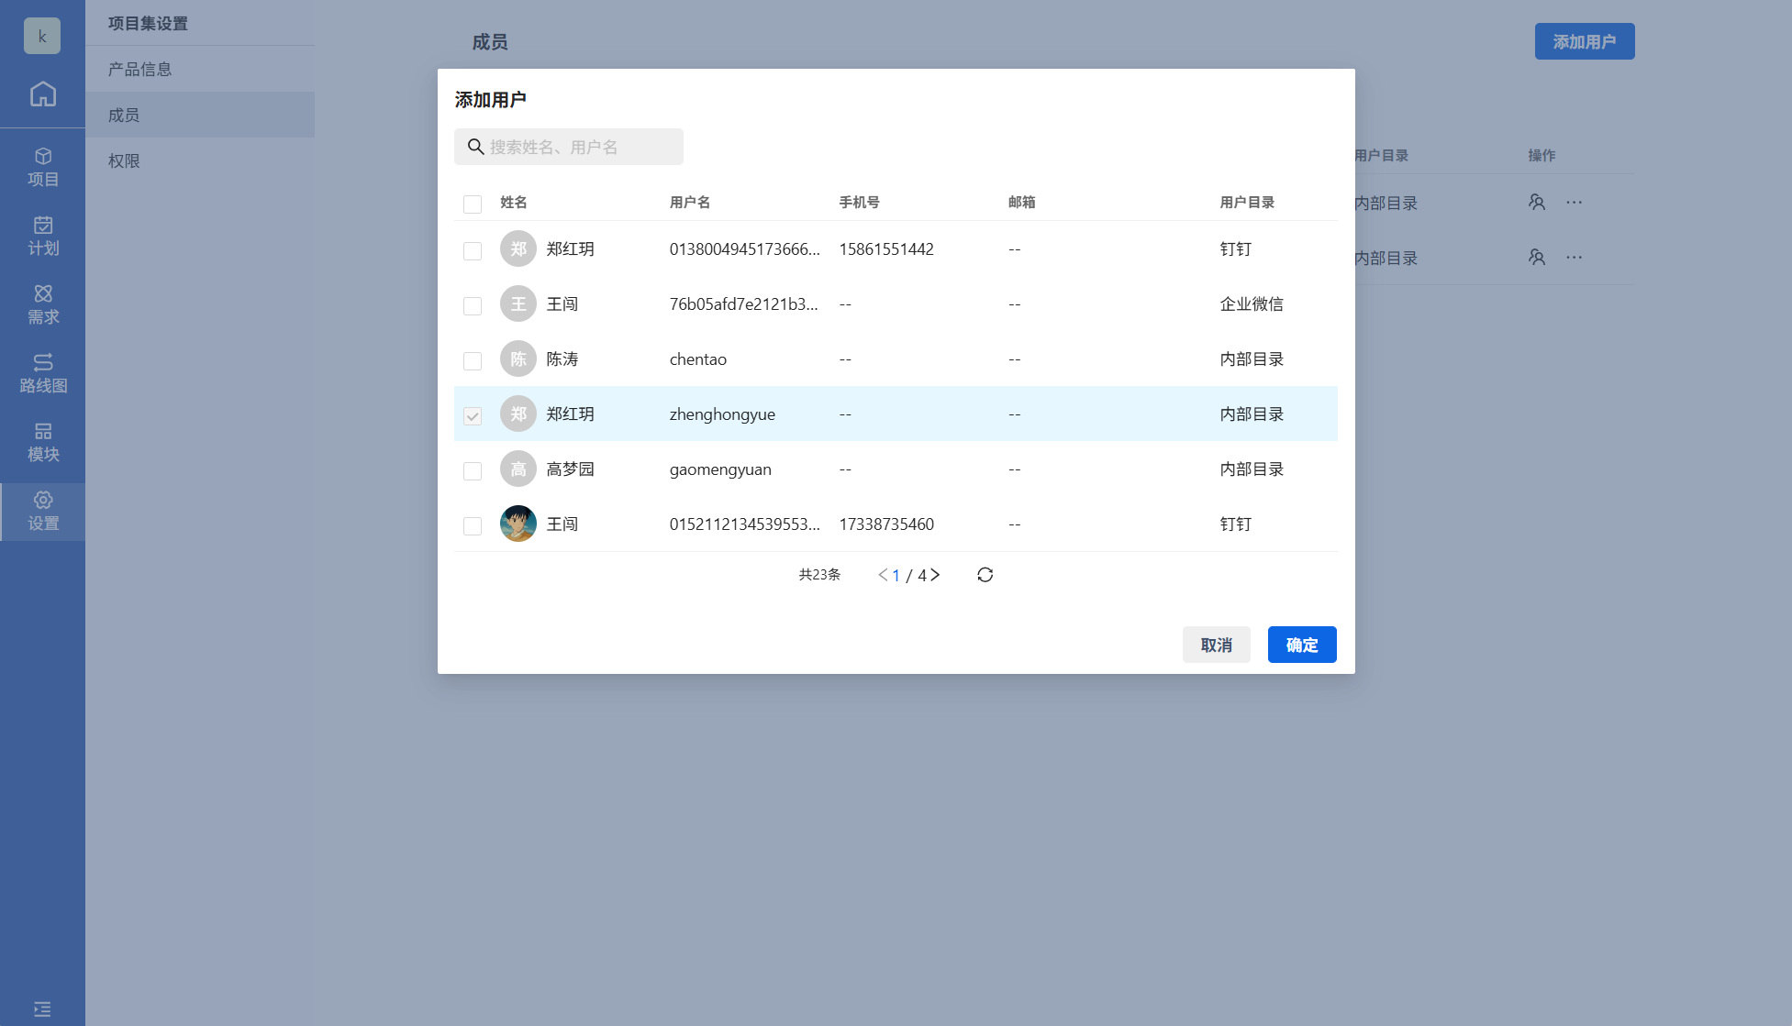Open the 产品信息 settings menu item

click(x=140, y=70)
